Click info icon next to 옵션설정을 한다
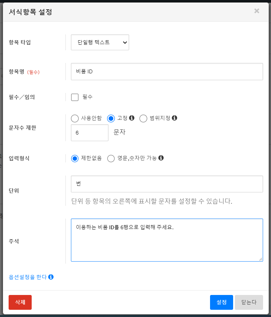The width and height of the screenshot is (271, 317). click(x=51, y=277)
